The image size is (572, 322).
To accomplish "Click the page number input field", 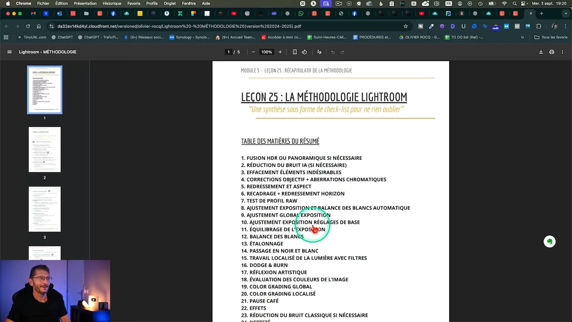I will coord(228,52).
